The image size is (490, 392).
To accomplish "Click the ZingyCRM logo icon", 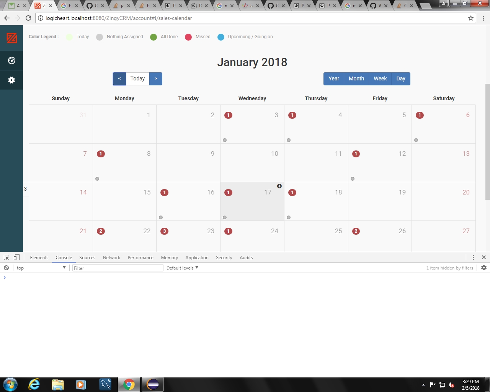I will (11, 38).
